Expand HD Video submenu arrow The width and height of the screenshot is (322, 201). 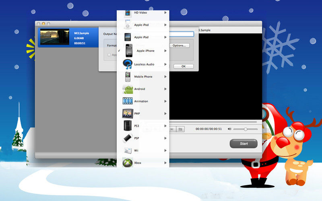click(x=165, y=12)
